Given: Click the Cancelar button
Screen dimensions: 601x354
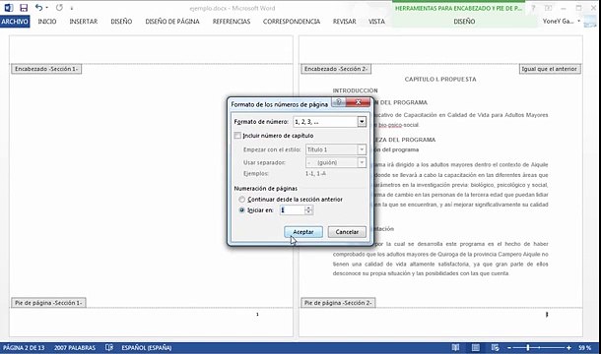Looking at the screenshot, I should [x=347, y=232].
